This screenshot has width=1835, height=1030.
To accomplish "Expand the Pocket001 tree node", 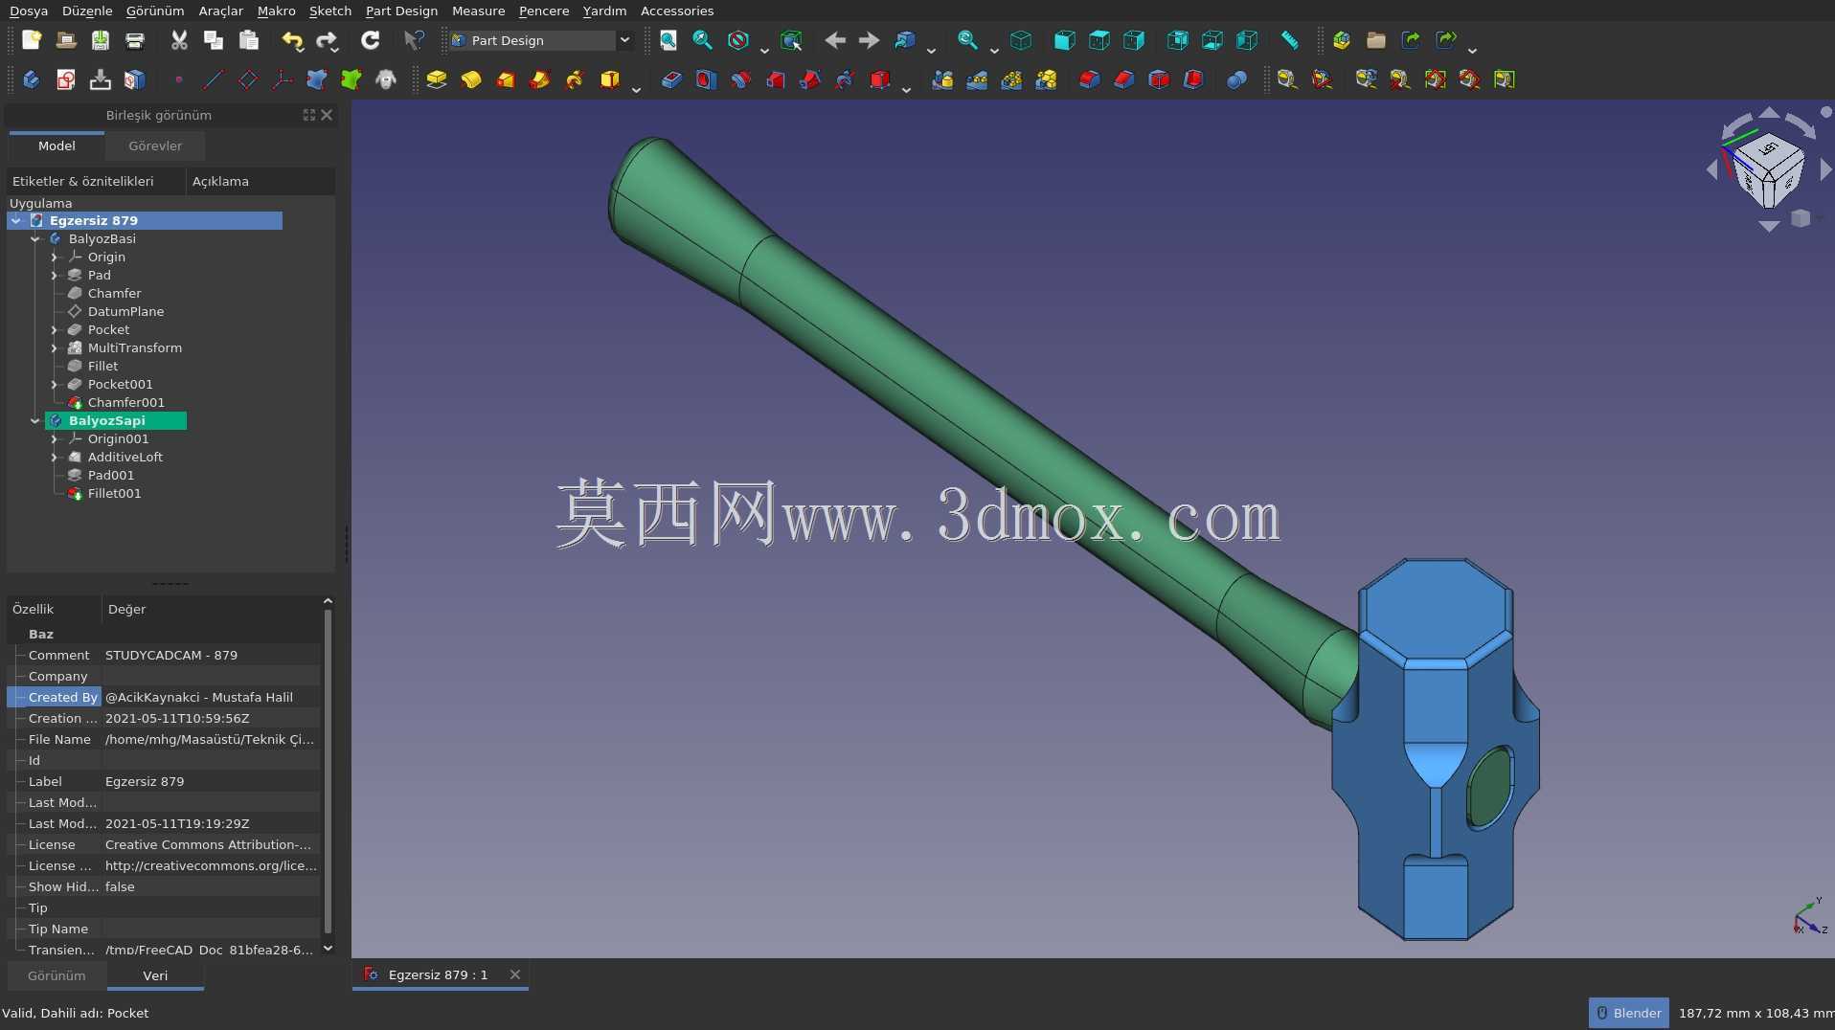I will 55,384.
